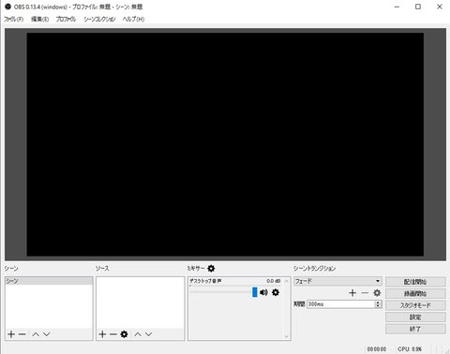This screenshot has height=354, width=450.
Task: Move the scene down in the list
Action: [x=47, y=334]
